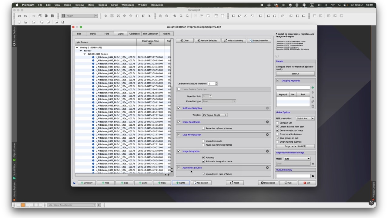Image resolution: width=388 pixels, height=218 pixels.
Task: Toggle Preserve white balance checkbox
Action: click(277, 134)
